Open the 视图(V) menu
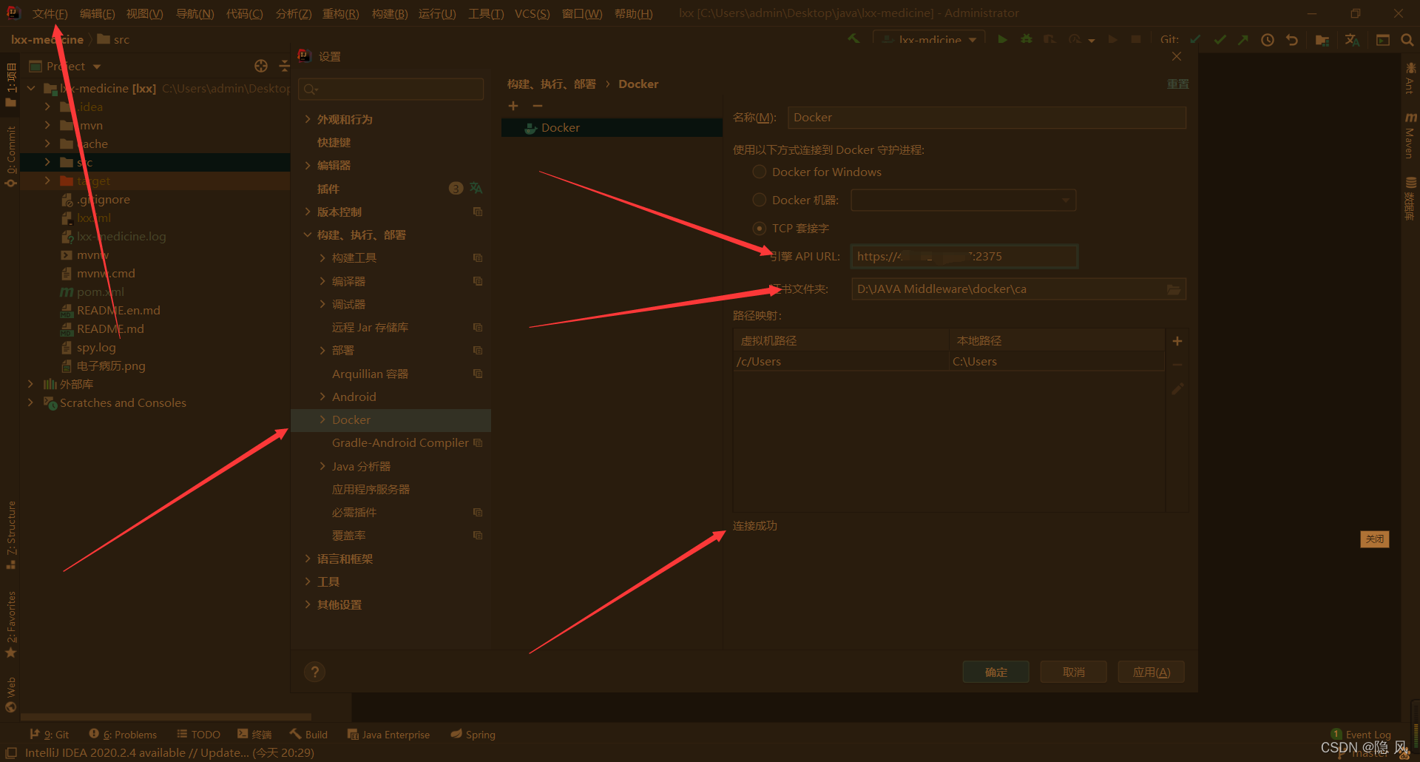This screenshot has height=762, width=1420. click(x=144, y=13)
